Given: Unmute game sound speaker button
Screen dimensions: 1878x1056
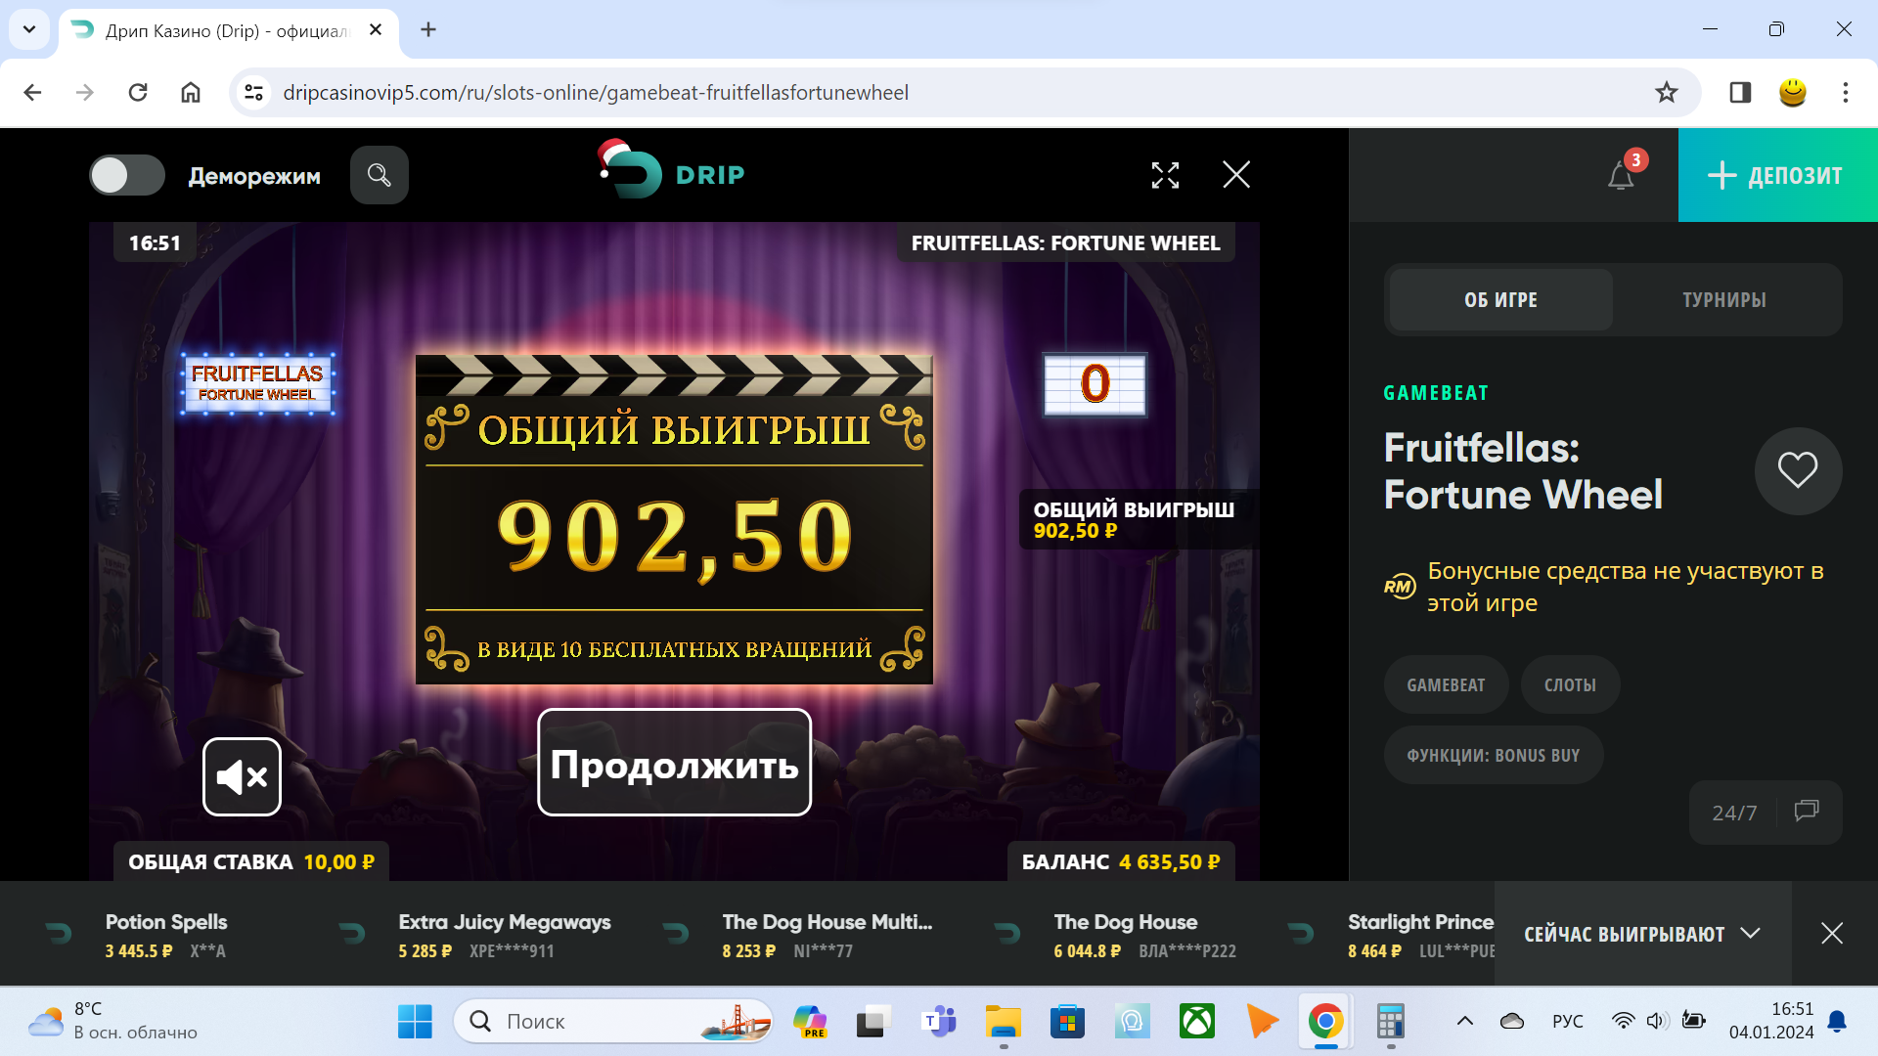Looking at the screenshot, I should 242,776.
